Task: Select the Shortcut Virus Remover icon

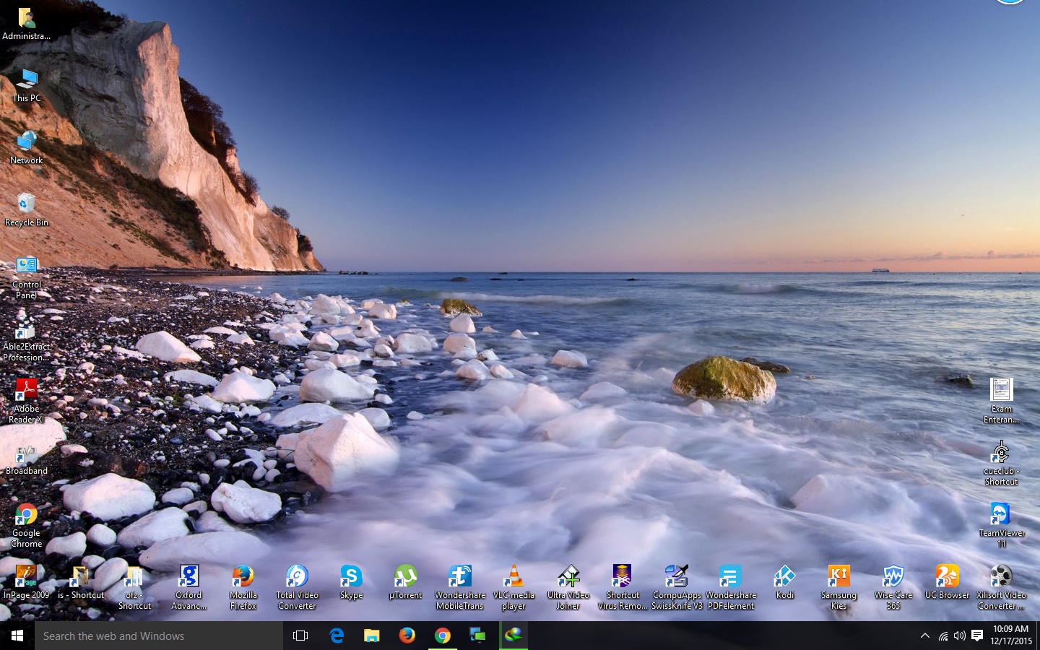Action: pyautogui.click(x=622, y=589)
